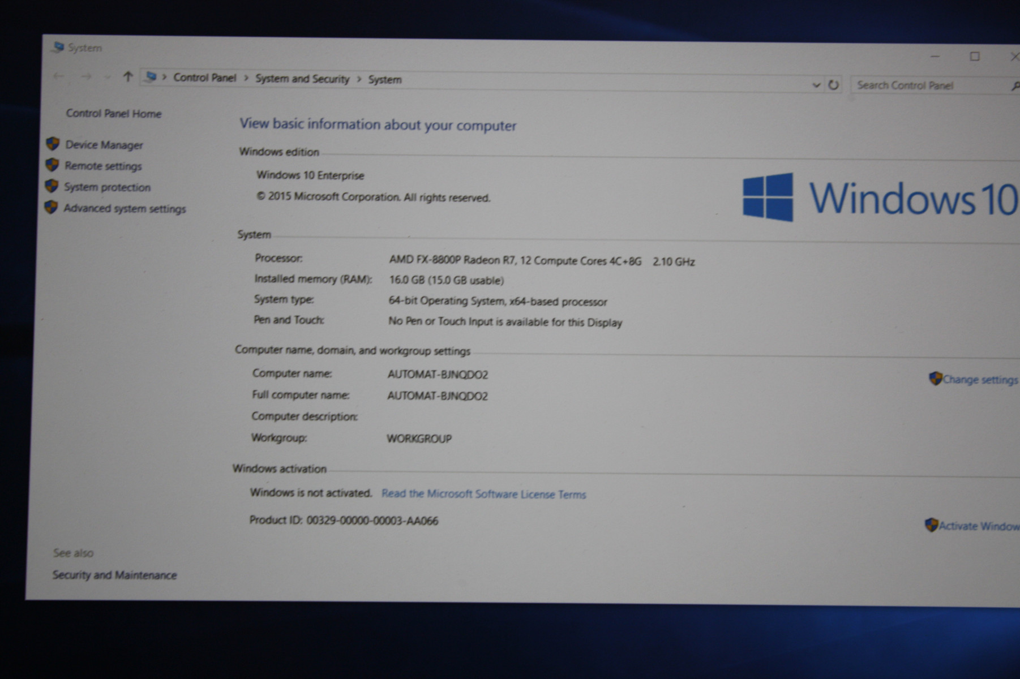Open Security and Maintenance link
Viewport: 1020px width, 679px height.
coord(115,575)
